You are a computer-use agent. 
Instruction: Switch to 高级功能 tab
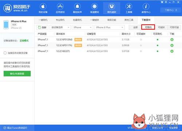112,20
